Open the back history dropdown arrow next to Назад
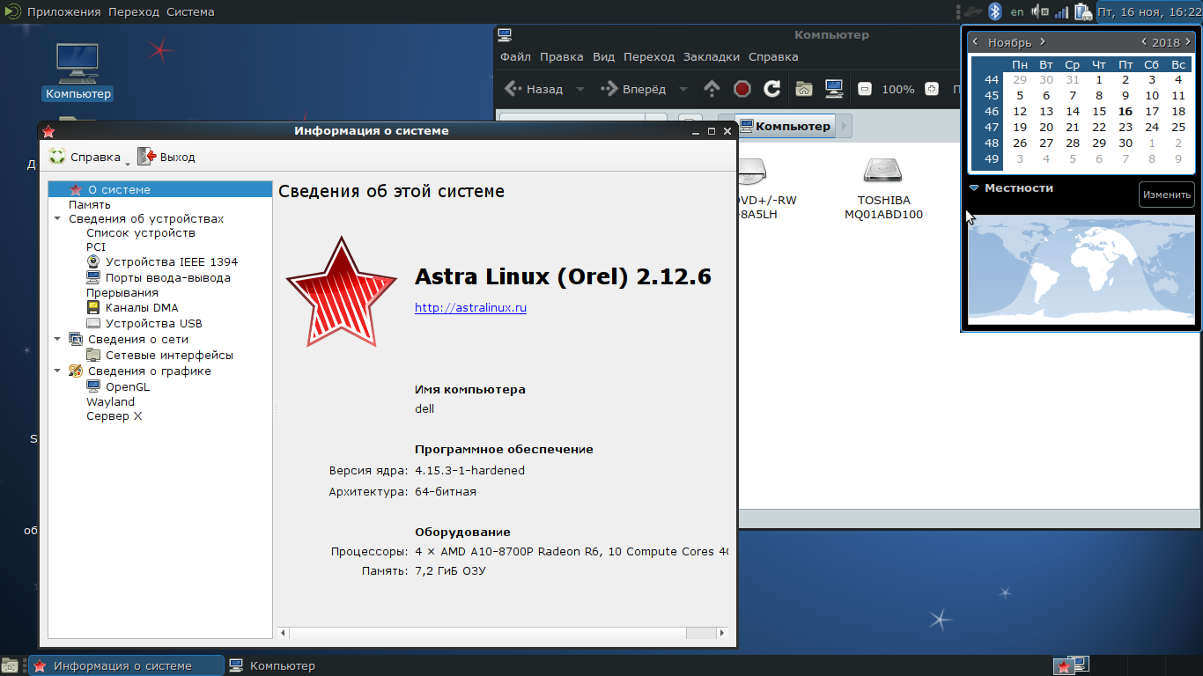This screenshot has width=1203, height=676. point(579,89)
